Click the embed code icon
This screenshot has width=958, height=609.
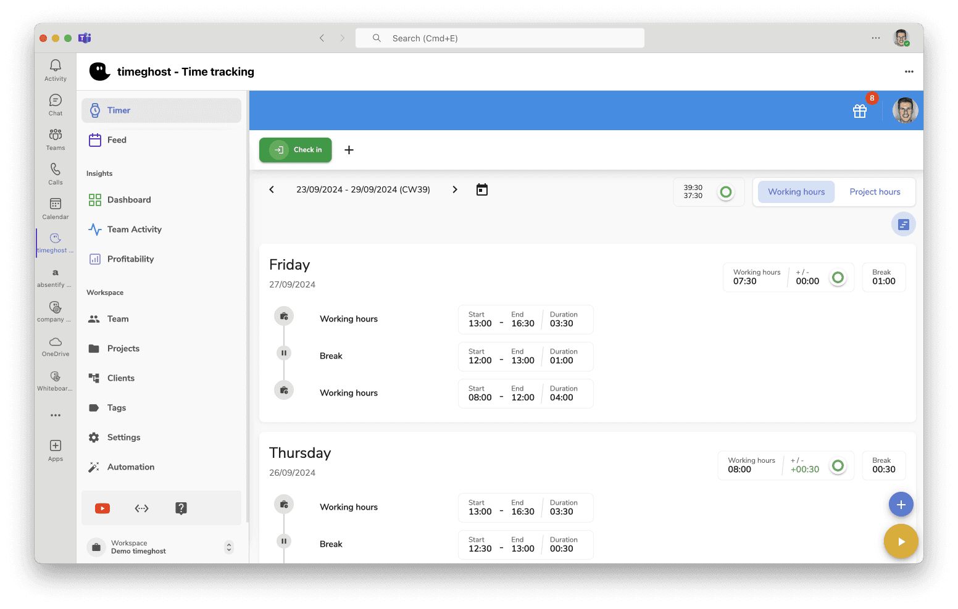tap(141, 508)
